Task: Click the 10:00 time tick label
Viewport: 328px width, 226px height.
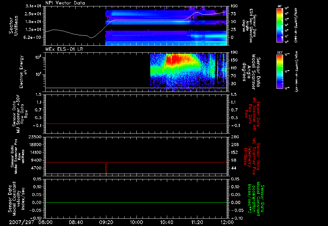Action: 136,222
